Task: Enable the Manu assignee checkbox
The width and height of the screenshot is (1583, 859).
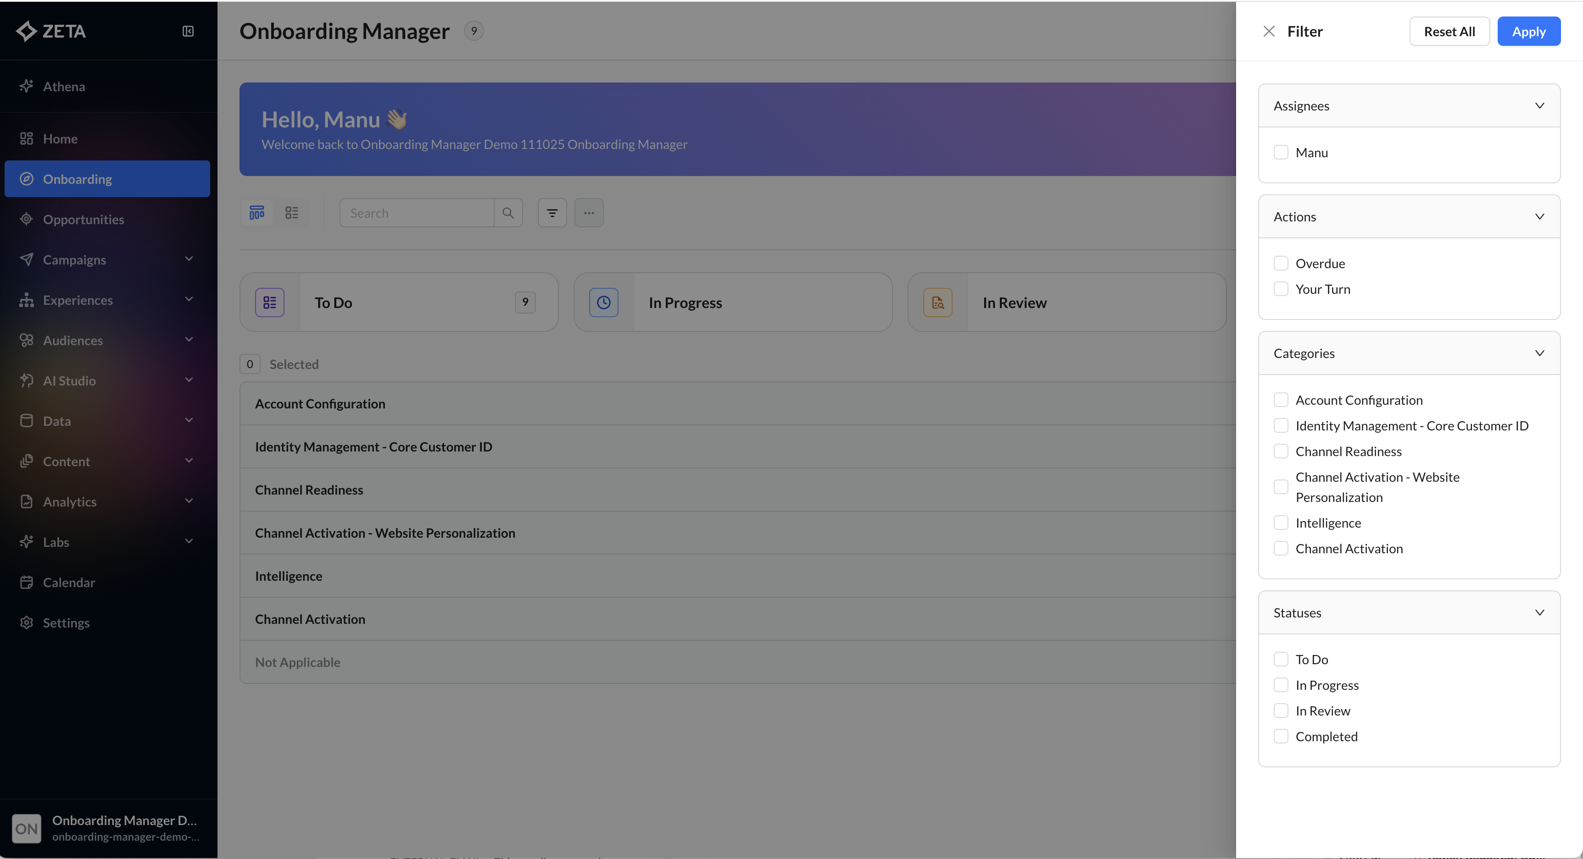Action: [1281, 152]
